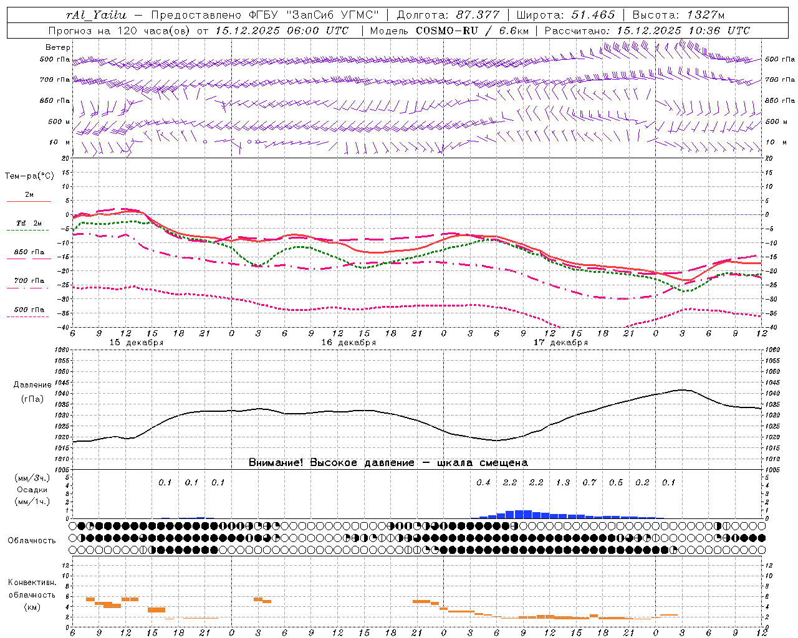798x638 pixels.
Task: Click the 1.3 precipitation amount
Action: coord(563,482)
